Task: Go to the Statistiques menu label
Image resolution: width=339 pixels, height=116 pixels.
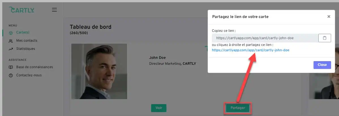Action: pos(25,49)
